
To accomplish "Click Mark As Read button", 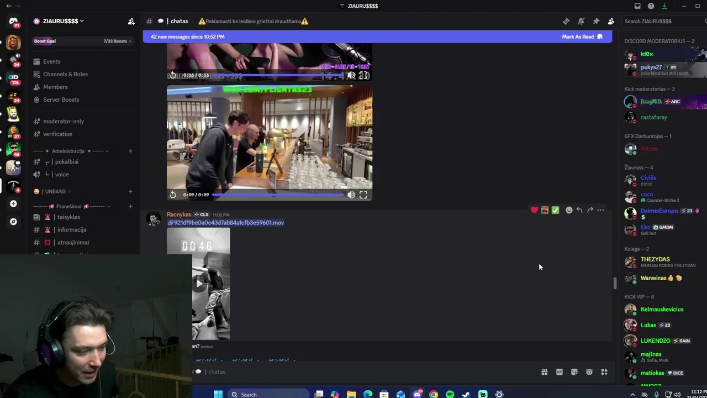I will click(x=582, y=36).
